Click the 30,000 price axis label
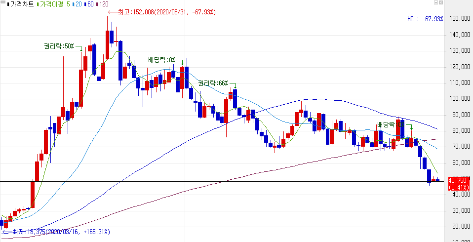This screenshot has height=242, width=473. tap(460, 210)
